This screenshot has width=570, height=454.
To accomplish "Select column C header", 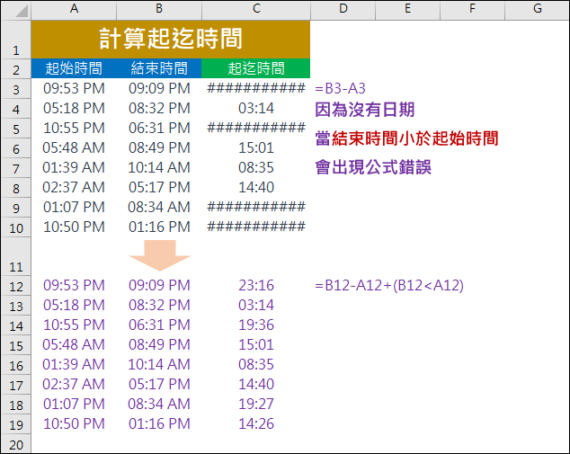I will click(256, 9).
